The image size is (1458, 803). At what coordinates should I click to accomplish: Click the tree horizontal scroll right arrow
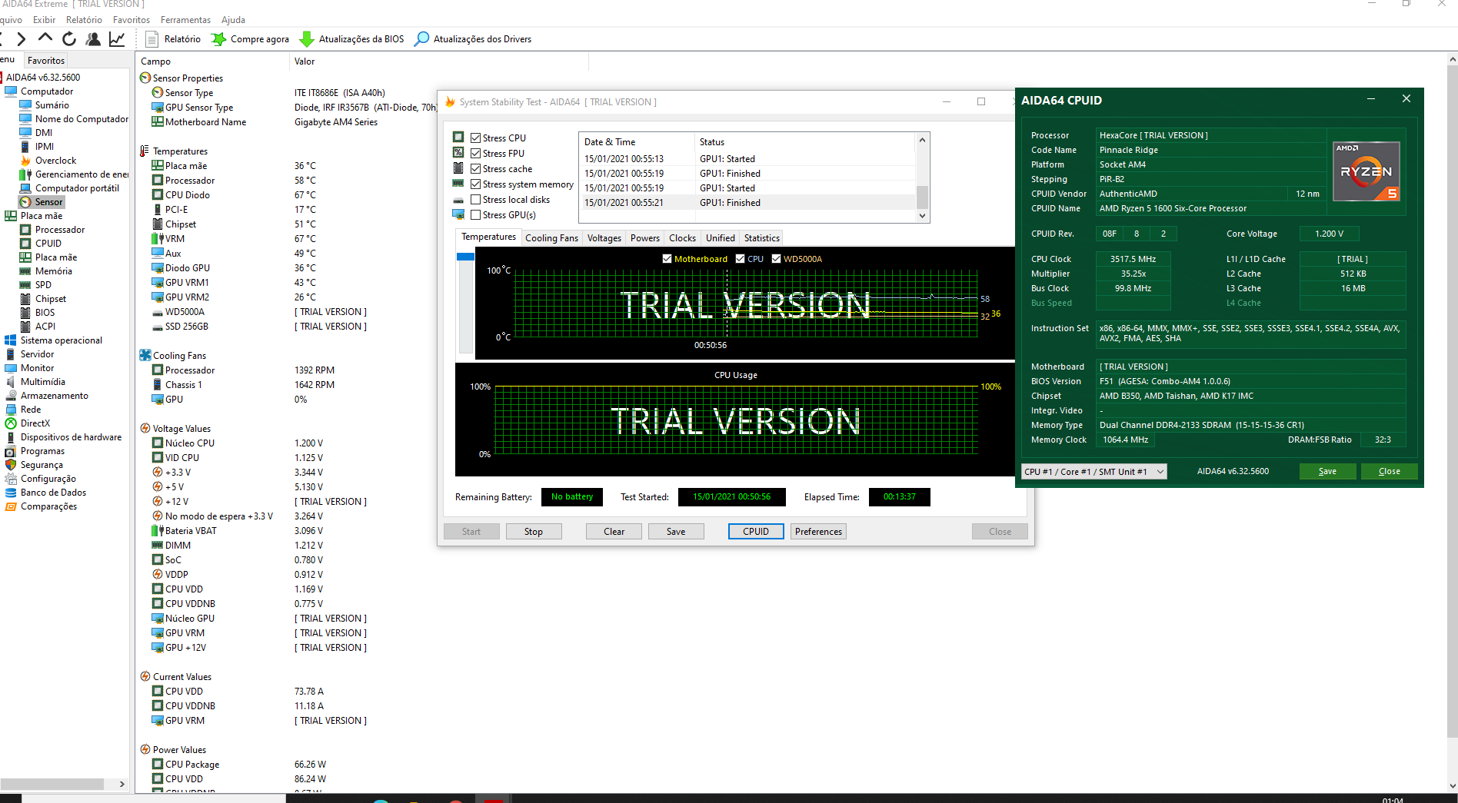[121, 784]
